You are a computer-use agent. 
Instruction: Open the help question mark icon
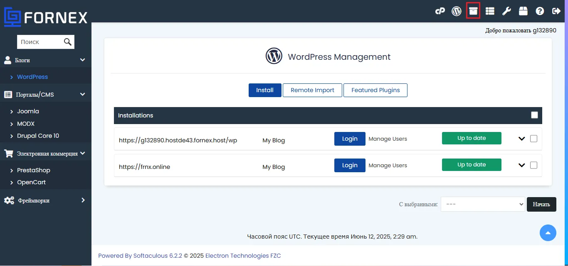pos(540,11)
